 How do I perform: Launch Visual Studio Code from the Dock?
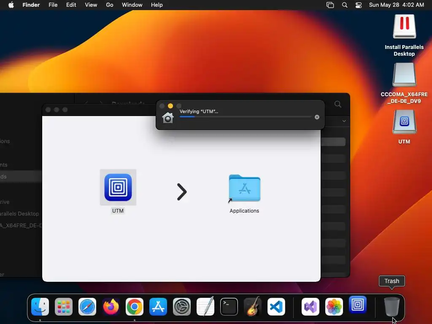[x=276, y=307]
